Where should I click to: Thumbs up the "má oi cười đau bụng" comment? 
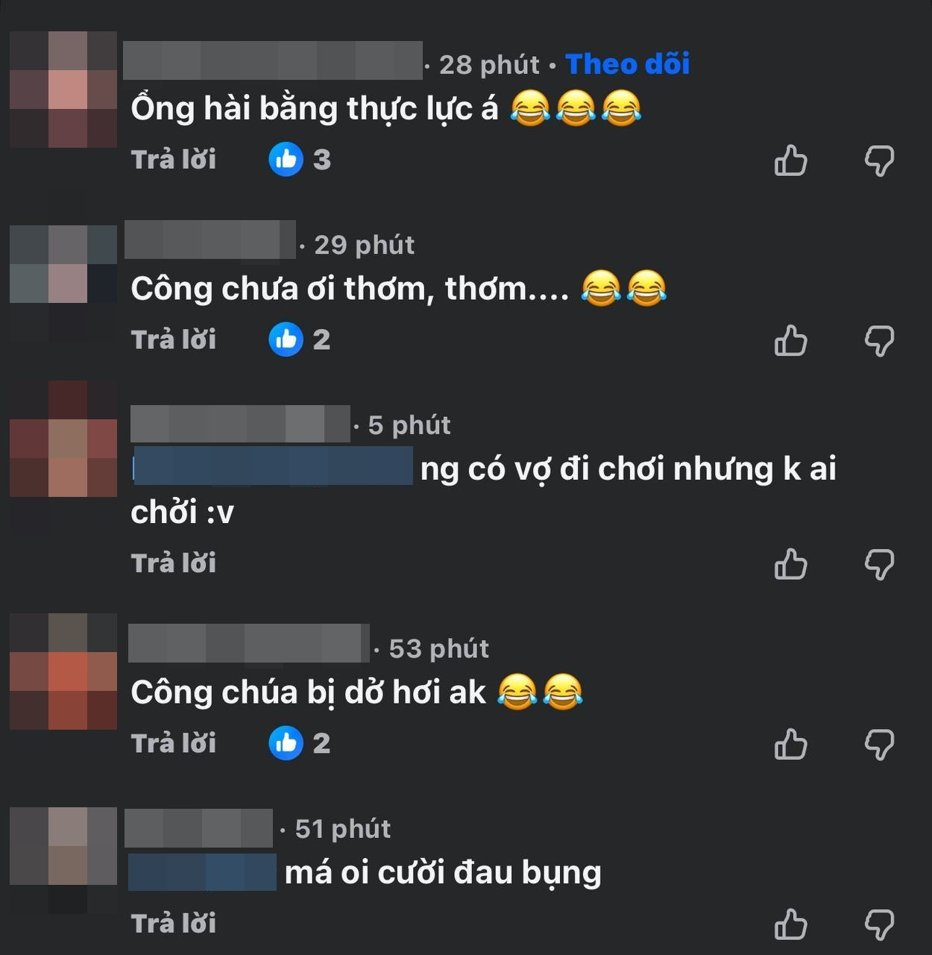point(791,924)
